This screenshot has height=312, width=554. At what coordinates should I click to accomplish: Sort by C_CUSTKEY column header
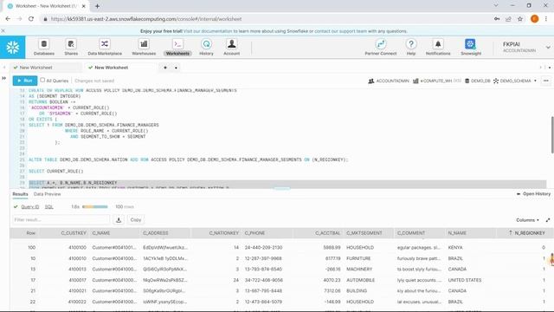(x=74, y=233)
